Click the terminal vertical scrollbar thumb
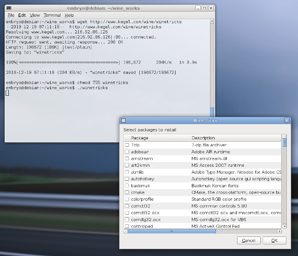The image size is (298, 256). [212, 112]
